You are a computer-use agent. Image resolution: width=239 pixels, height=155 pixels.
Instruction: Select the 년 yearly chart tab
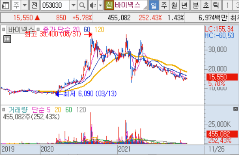184,5
